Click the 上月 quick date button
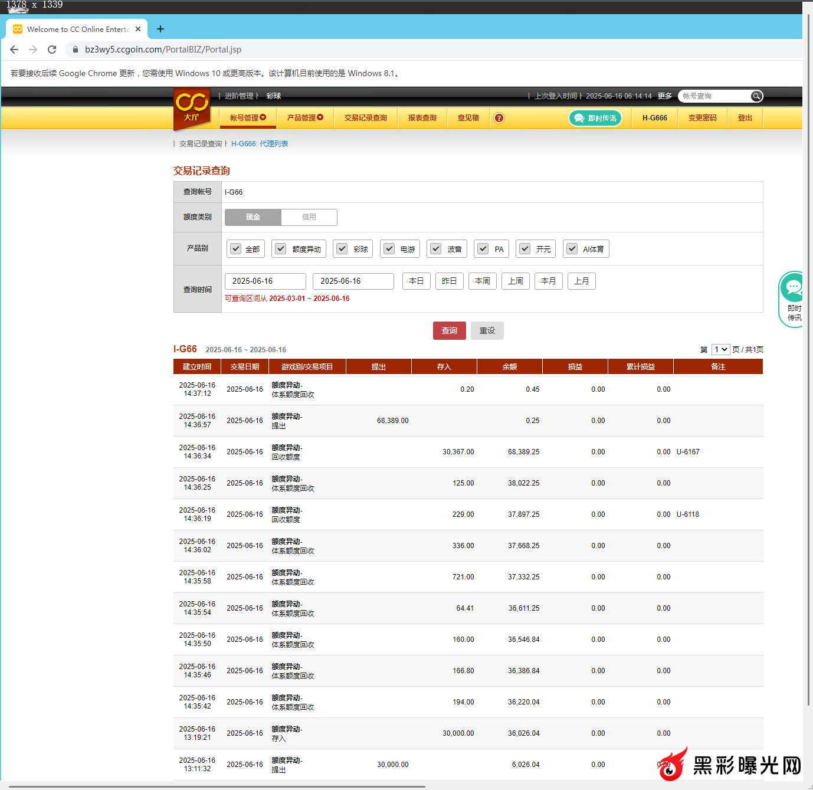 click(581, 281)
